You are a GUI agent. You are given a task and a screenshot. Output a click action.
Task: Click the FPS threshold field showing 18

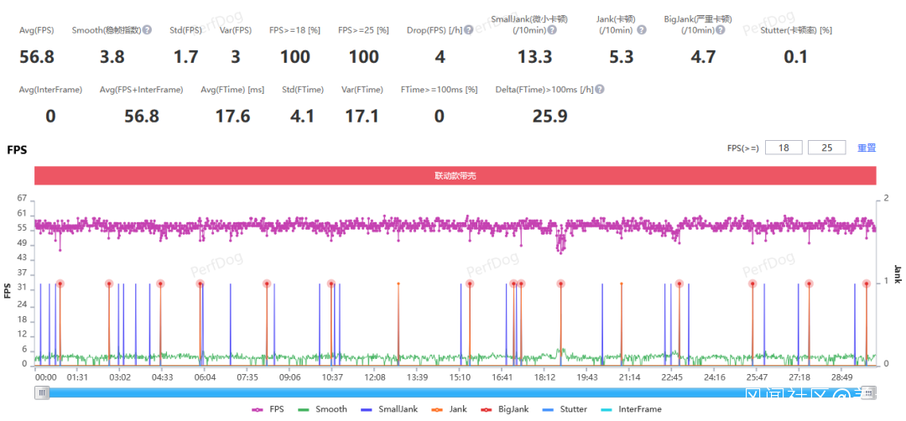[784, 148]
